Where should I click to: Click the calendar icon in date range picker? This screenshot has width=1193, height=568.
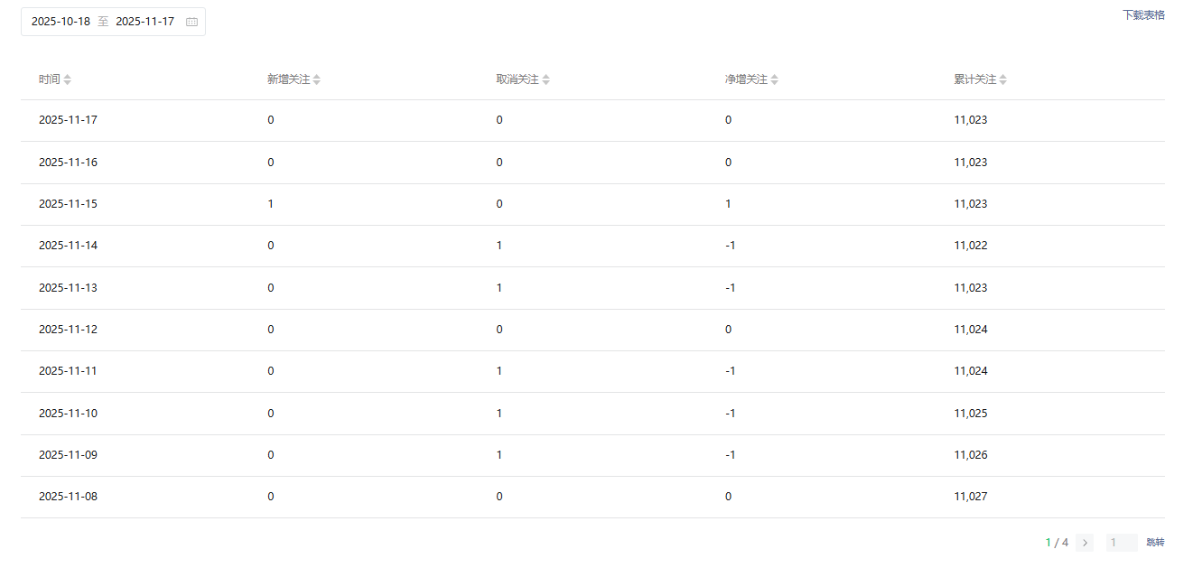(191, 22)
